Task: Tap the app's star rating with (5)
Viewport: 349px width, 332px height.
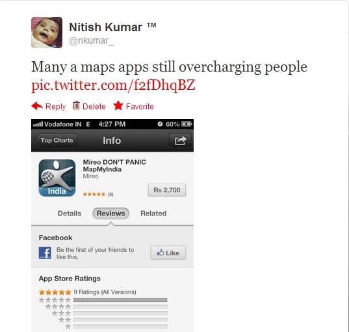Action: click(x=98, y=194)
